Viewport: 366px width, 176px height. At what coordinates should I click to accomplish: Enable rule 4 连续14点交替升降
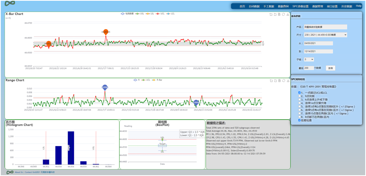300,103
